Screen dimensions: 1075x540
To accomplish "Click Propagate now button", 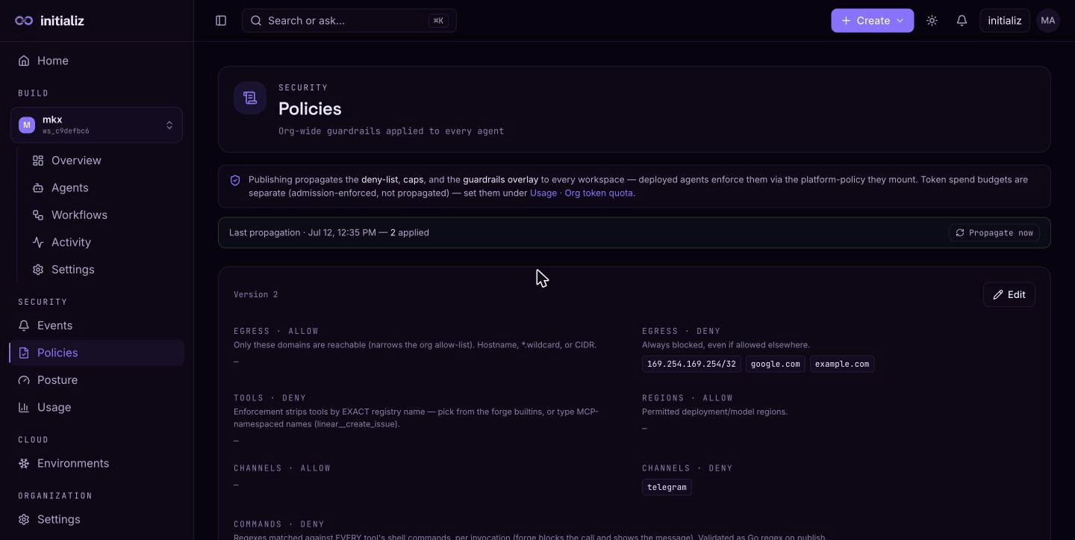I will point(994,233).
